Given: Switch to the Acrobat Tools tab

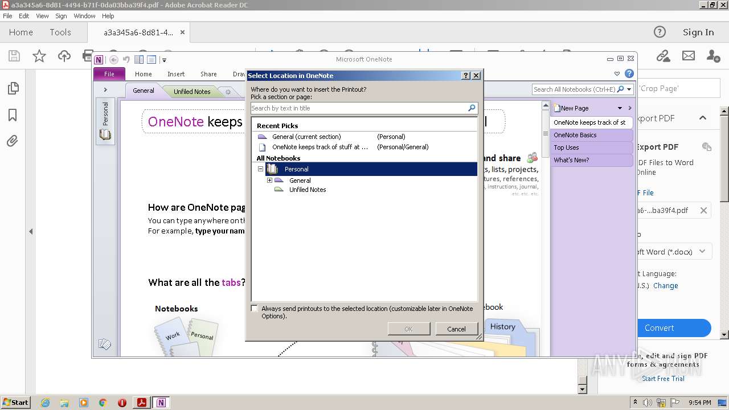Looking at the screenshot, I should point(60,32).
